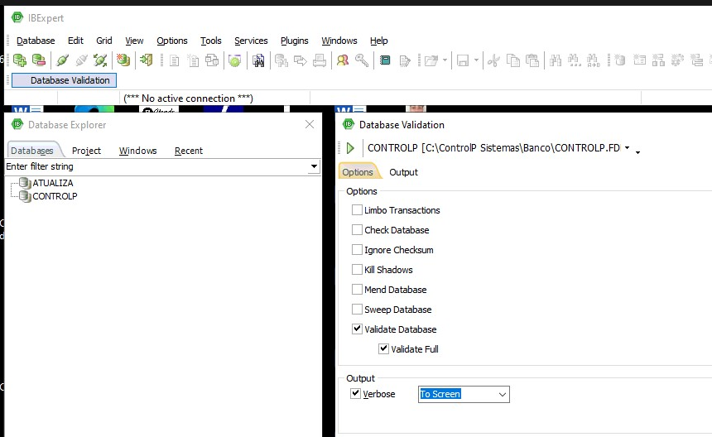Click the greyed Paste clipboard icon

click(532, 60)
